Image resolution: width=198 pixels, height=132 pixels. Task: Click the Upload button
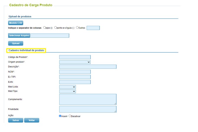pos(16,43)
